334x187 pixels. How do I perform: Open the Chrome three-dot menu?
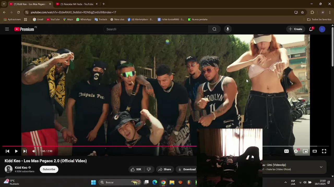(330, 12)
